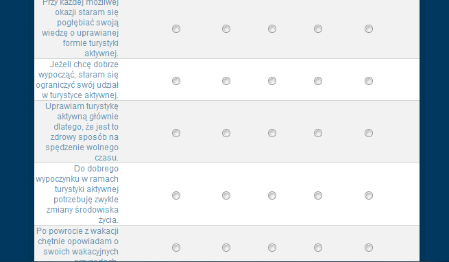Select fifth radio for 'Uprawiam turystykę aktywną' row

tap(369, 133)
